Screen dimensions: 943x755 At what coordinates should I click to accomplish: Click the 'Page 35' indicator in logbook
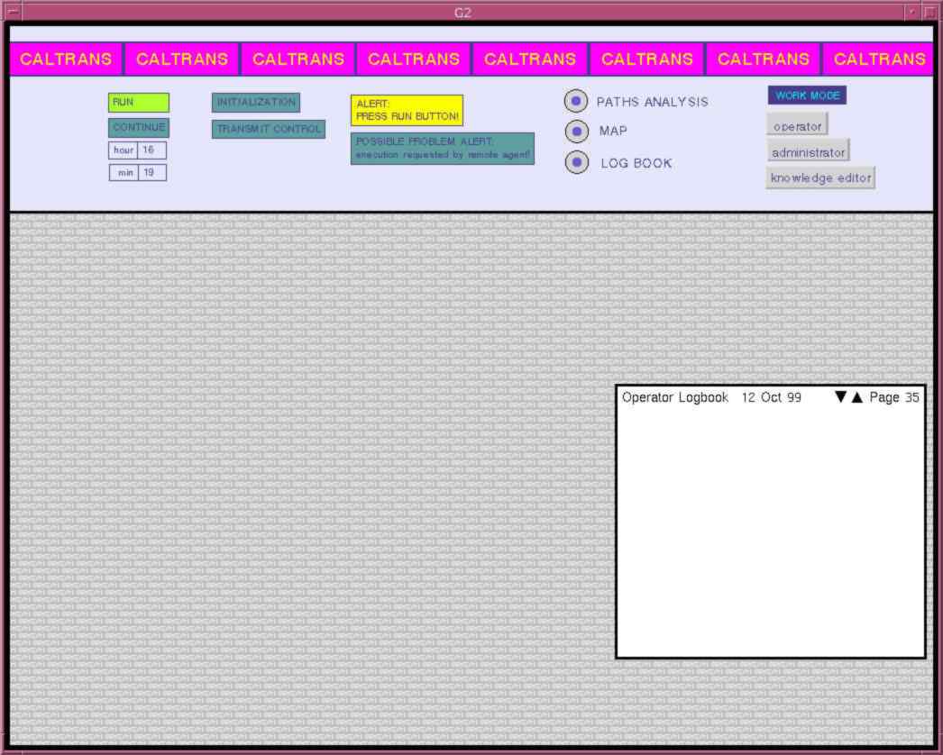(x=894, y=397)
